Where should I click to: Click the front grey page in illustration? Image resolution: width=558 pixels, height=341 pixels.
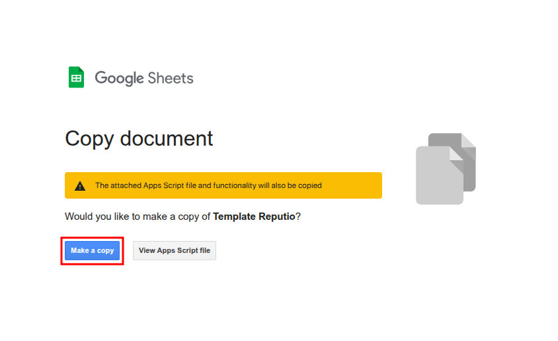click(436, 179)
